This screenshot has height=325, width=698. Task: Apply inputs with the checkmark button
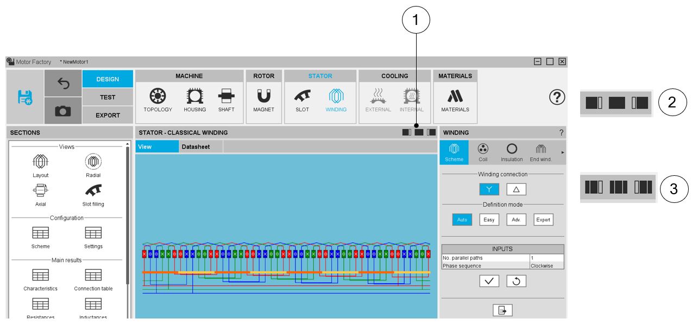tap(489, 281)
